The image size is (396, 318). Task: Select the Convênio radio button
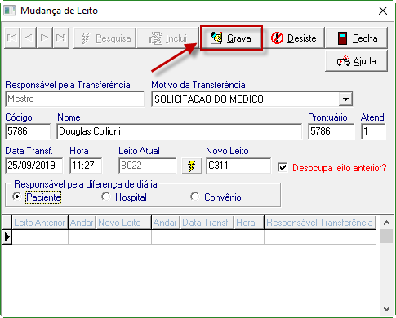pos(195,197)
